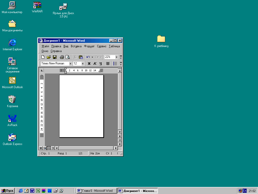Click the Пуск start button
This screenshot has width=258, height=194.
(x=7, y=191)
